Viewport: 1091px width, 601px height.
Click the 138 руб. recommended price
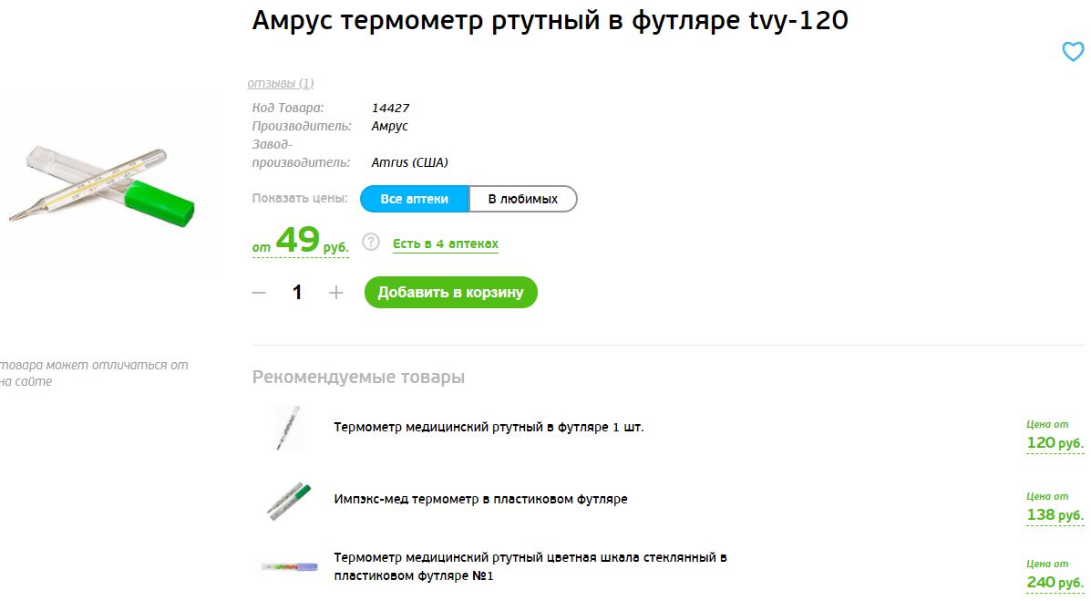1055,515
